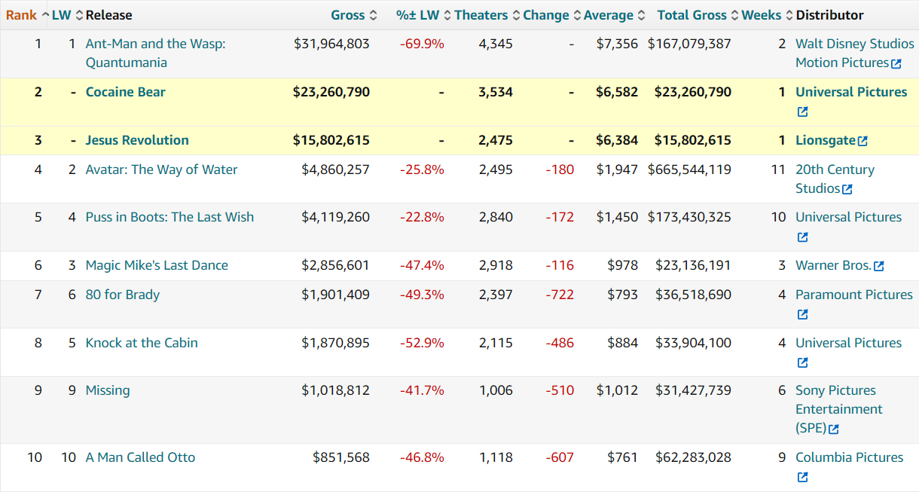
Task: Select Knock at the Cabin gross $1,870,895
Action: (x=336, y=343)
